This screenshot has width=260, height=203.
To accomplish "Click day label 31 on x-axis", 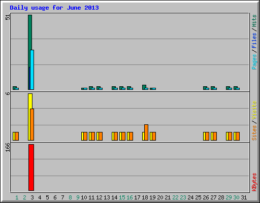I will 244,197.
